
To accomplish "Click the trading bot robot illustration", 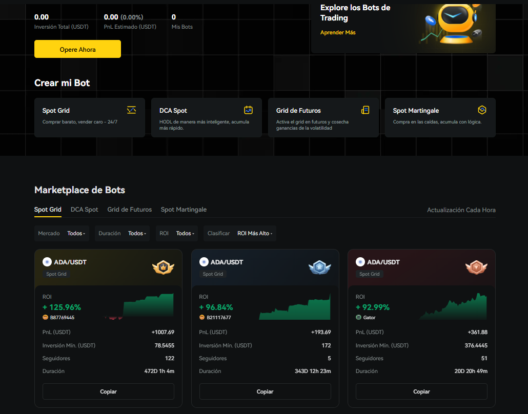I will (451, 26).
